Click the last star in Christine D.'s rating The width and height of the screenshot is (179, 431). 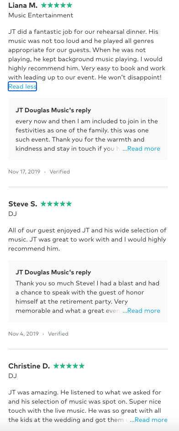(81, 366)
